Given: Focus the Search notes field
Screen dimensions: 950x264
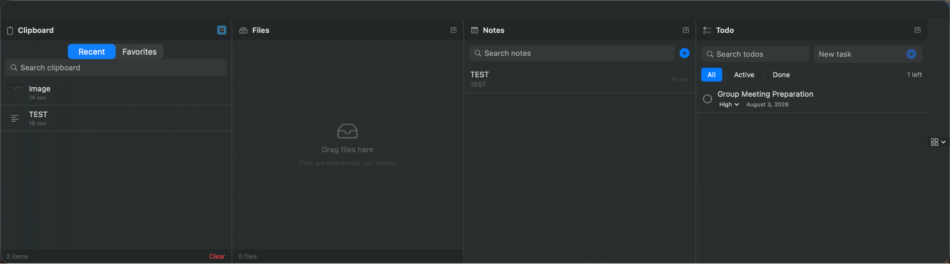Looking at the screenshot, I should point(571,53).
